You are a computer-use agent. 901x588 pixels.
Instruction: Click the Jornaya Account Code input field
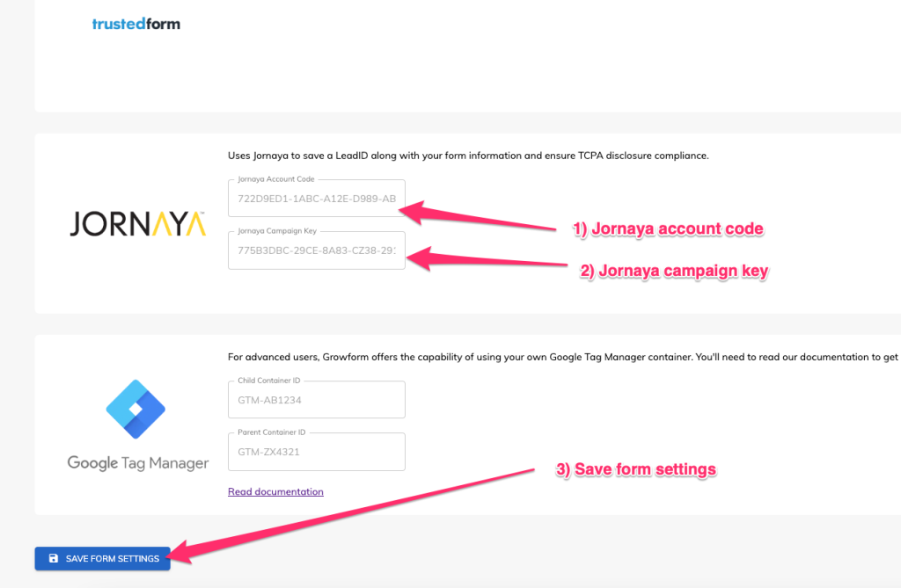point(317,198)
